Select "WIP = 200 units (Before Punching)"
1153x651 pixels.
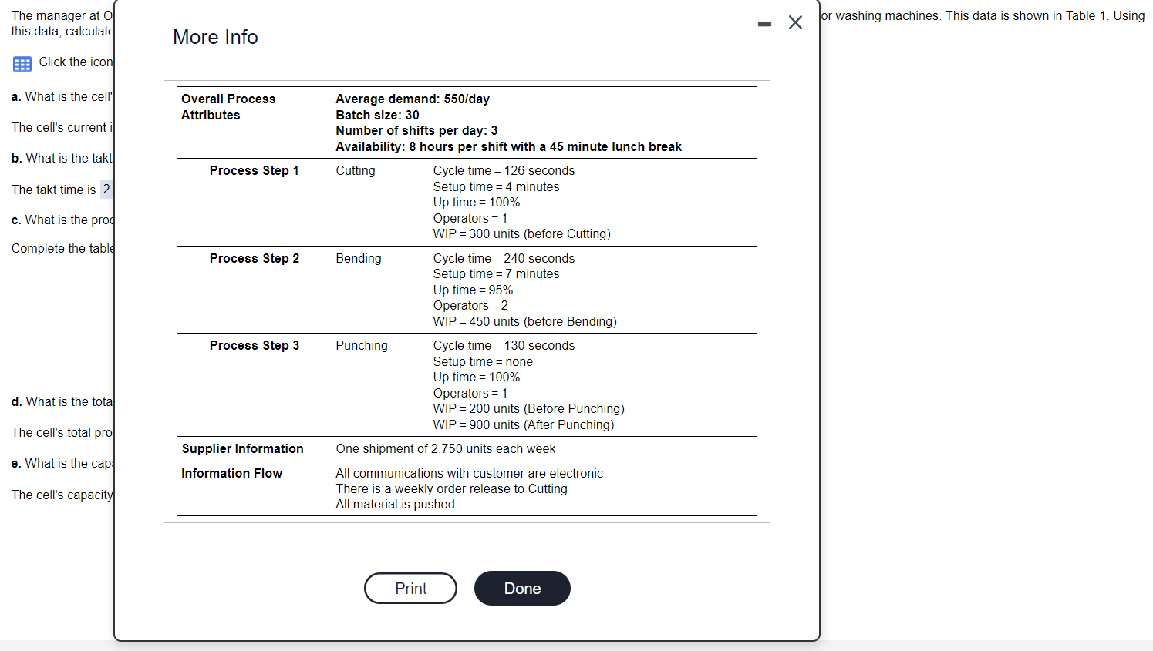(528, 408)
